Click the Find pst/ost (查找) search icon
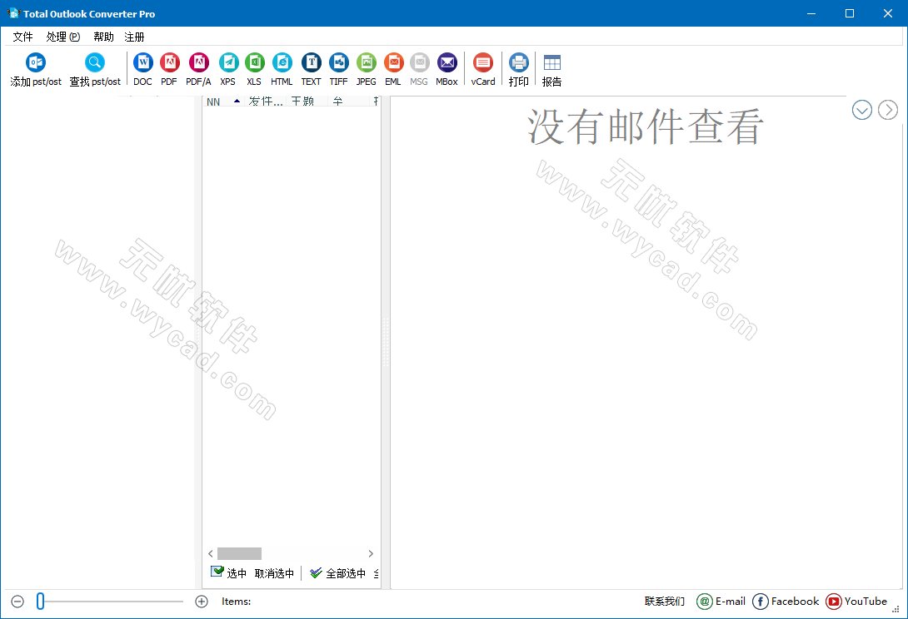The image size is (908, 619). (95, 63)
